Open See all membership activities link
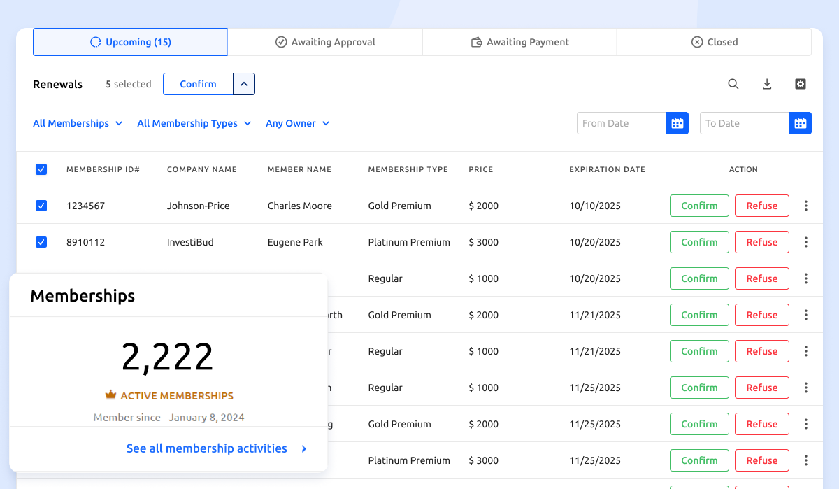 tap(206, 448)
